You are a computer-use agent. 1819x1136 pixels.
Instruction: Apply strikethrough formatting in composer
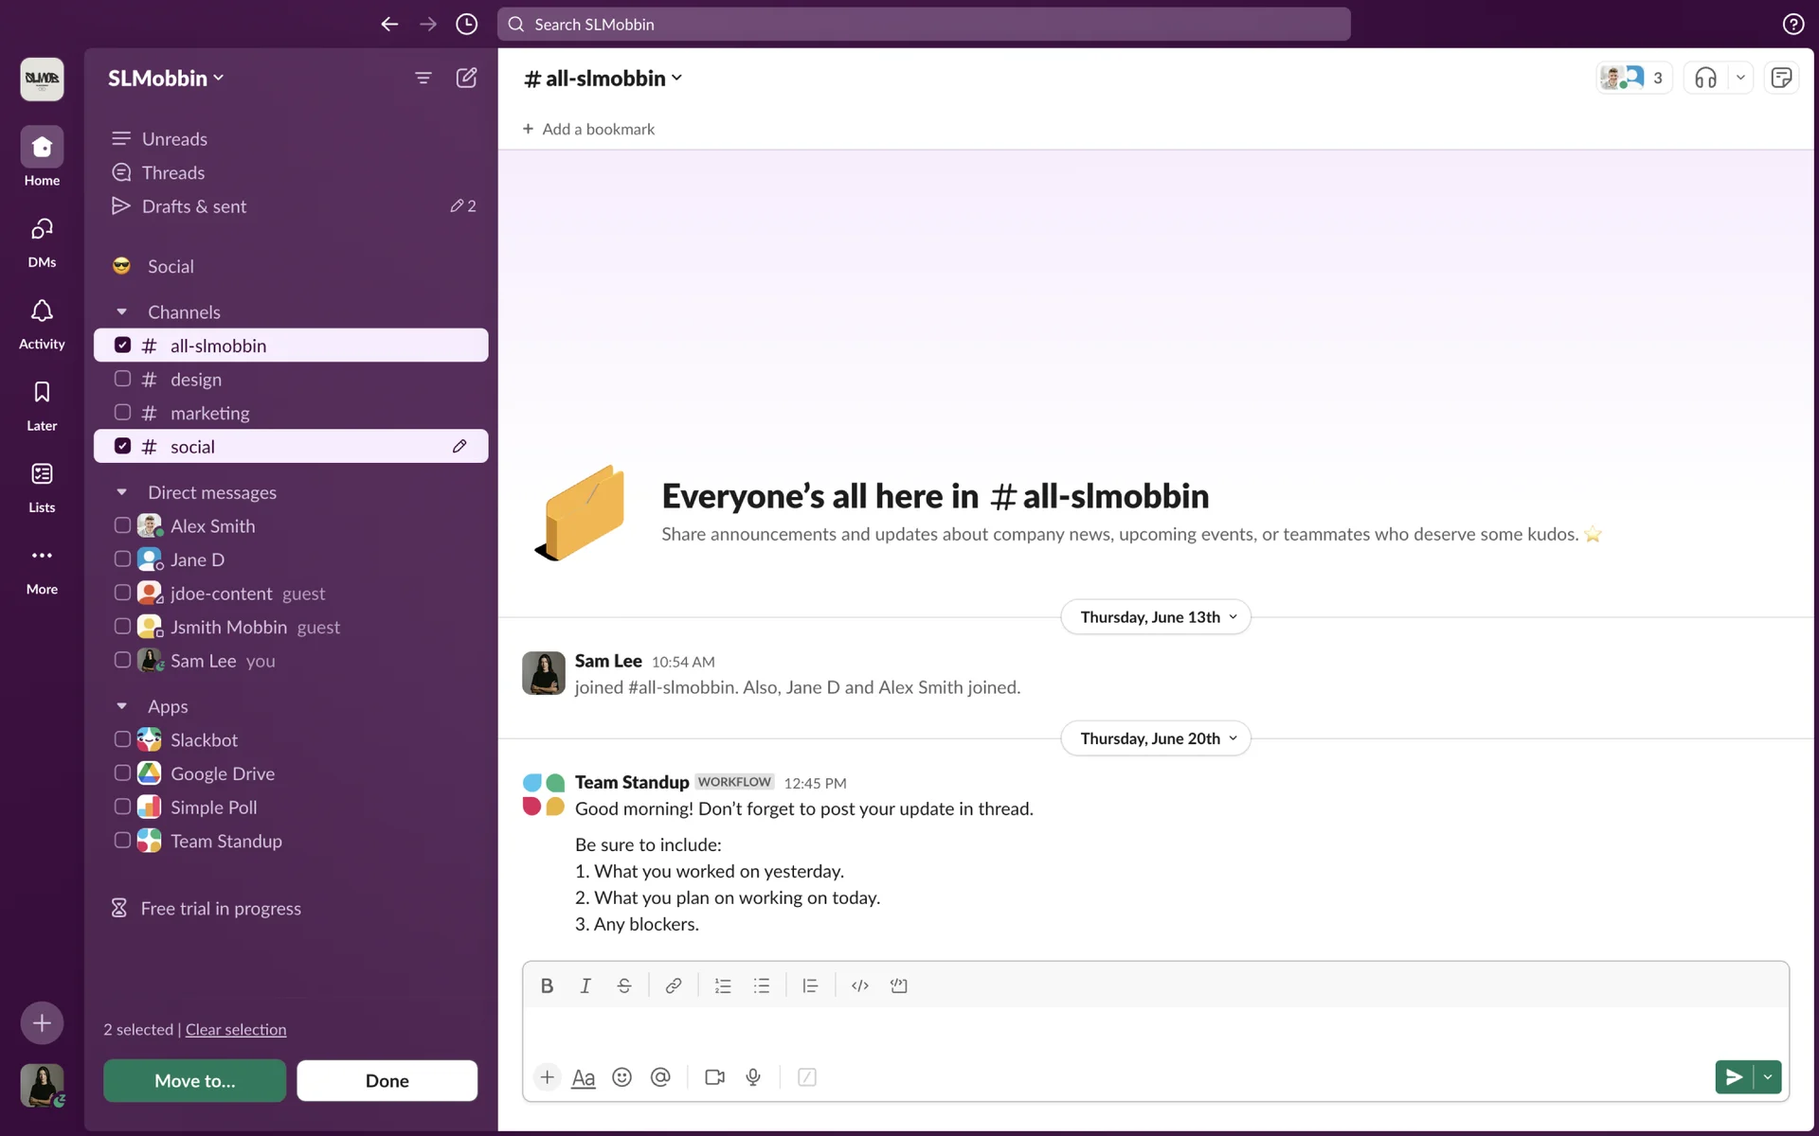[623, 985]
